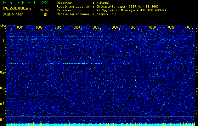This screenshot has width=198, height=126.
Task: Click the 0.7 frequency axis label
Action: coord(2,104)
